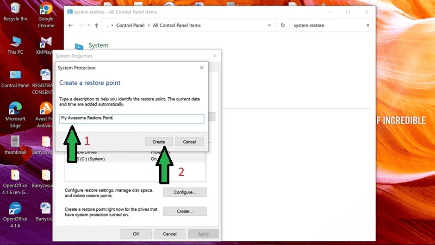
Task: Open the thumbnail file on desktop
Action: (x=15, y=145)
